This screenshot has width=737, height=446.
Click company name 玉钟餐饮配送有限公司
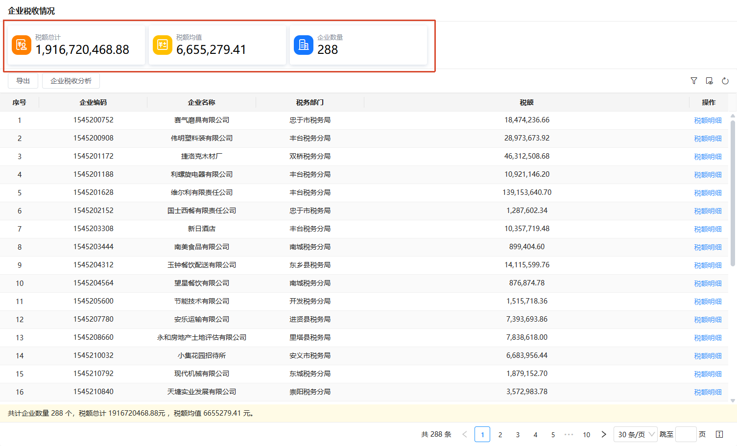(202, 265)
